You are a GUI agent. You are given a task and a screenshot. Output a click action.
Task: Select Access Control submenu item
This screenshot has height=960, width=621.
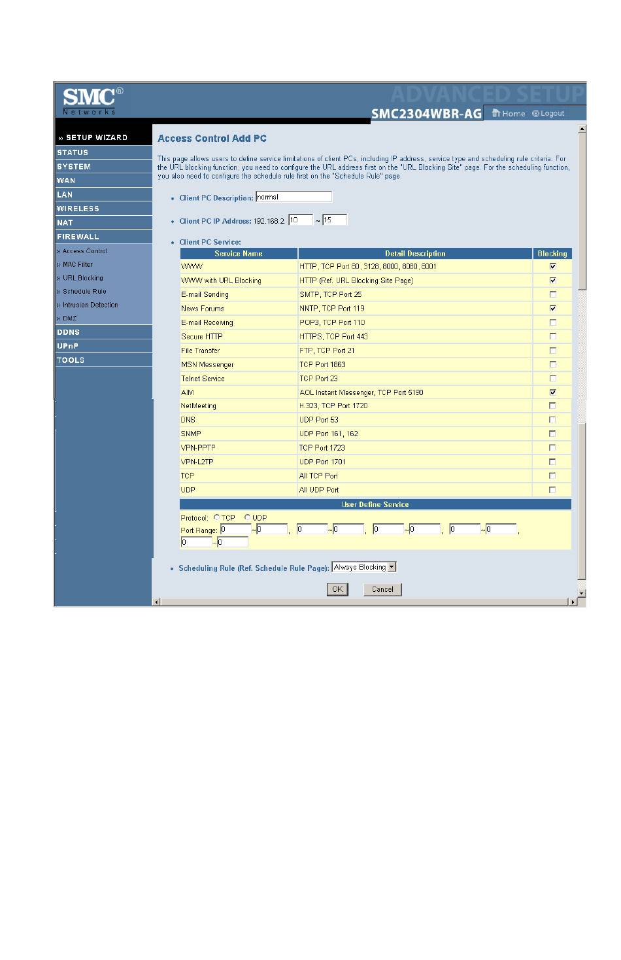tap(85, 251)
